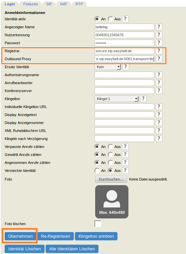The height and width of the screenshot is (254, 186).
Task: Switch to the NAT tab
Action: tap(64, 4)
